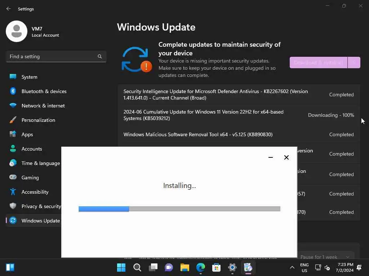Click the Security Intelligence Update KB2267602 entry
Screen dimensions: 369x276
click(239, 95)
